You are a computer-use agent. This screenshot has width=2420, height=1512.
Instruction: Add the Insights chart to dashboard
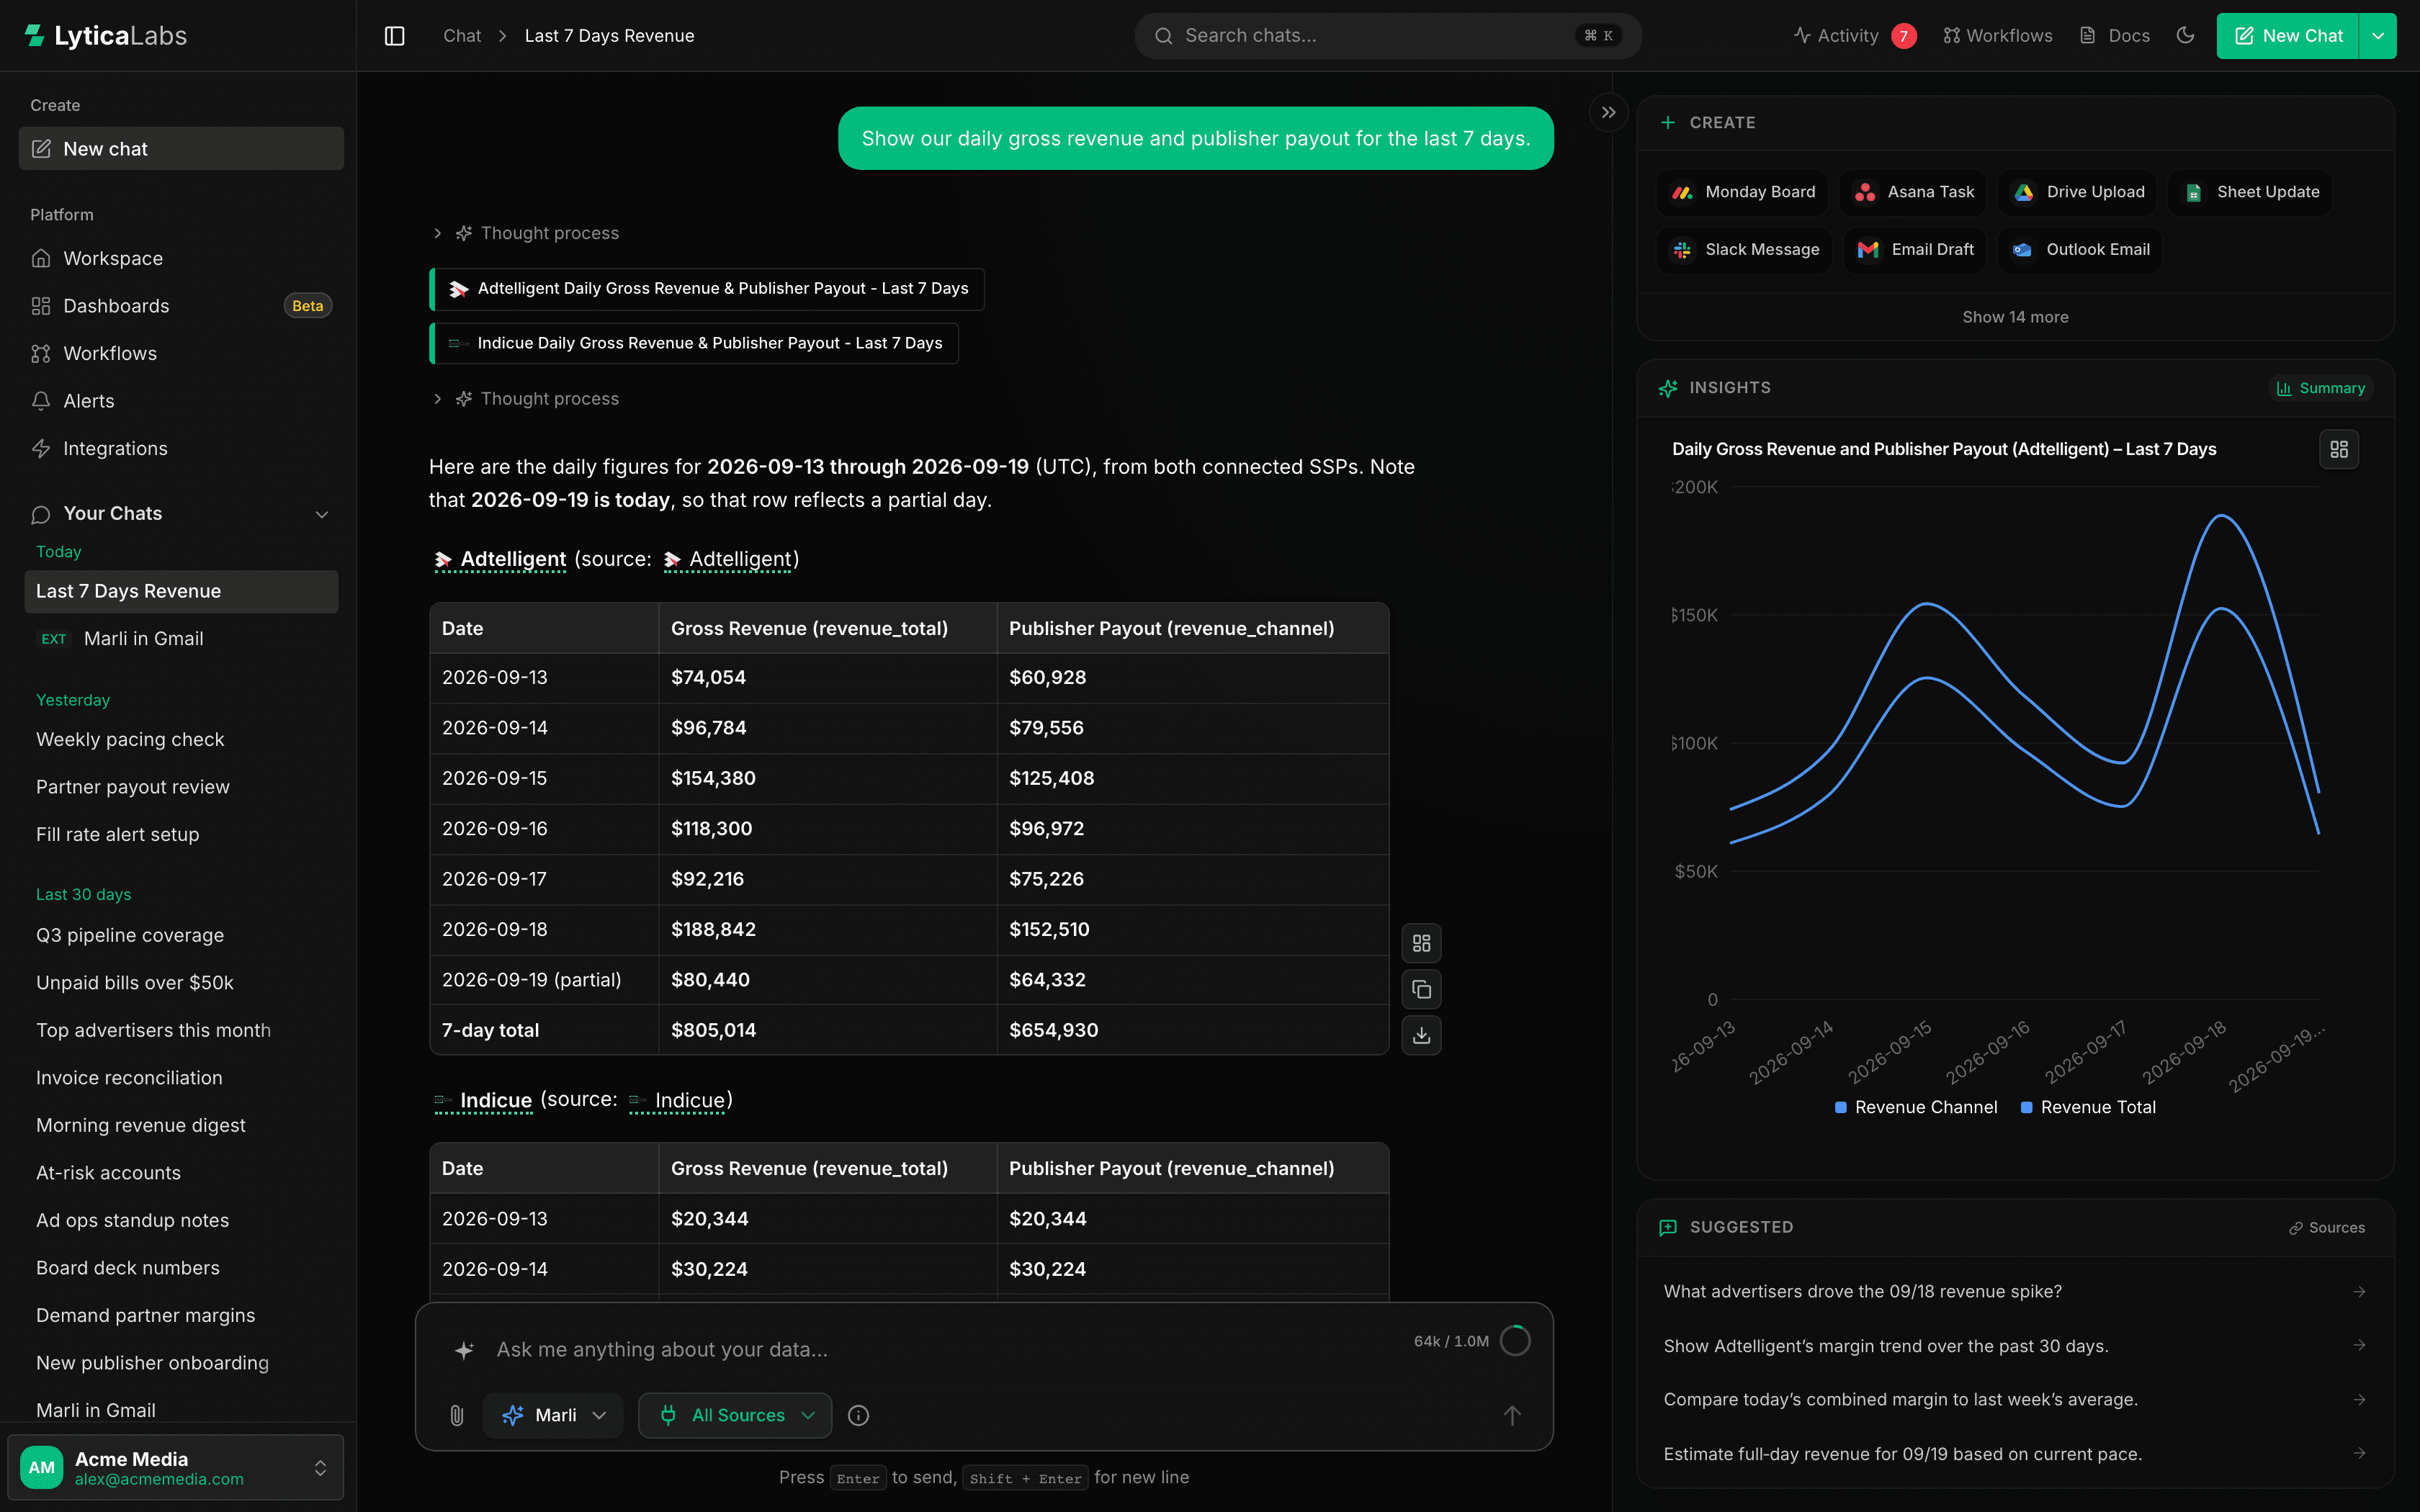(2338, 449)
